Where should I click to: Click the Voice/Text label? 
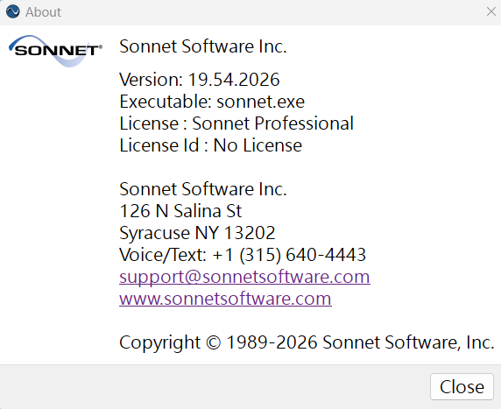(163, 255)
